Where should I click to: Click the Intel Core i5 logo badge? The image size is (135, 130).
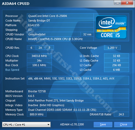111,27
